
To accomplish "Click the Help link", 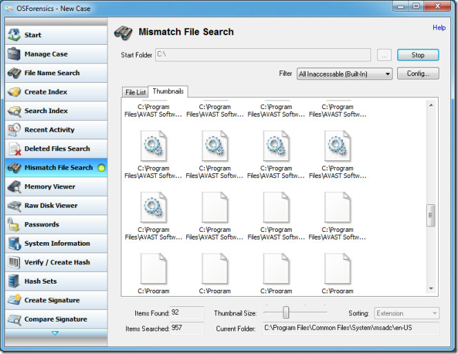I will 439,28.
